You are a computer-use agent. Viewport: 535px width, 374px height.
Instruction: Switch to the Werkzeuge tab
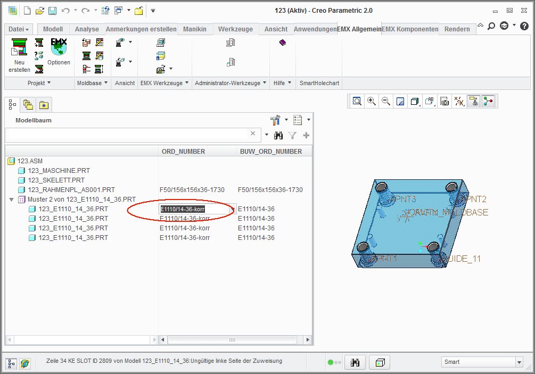235,29
